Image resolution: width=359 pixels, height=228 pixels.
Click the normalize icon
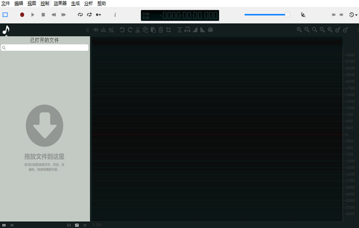point(180,30)
